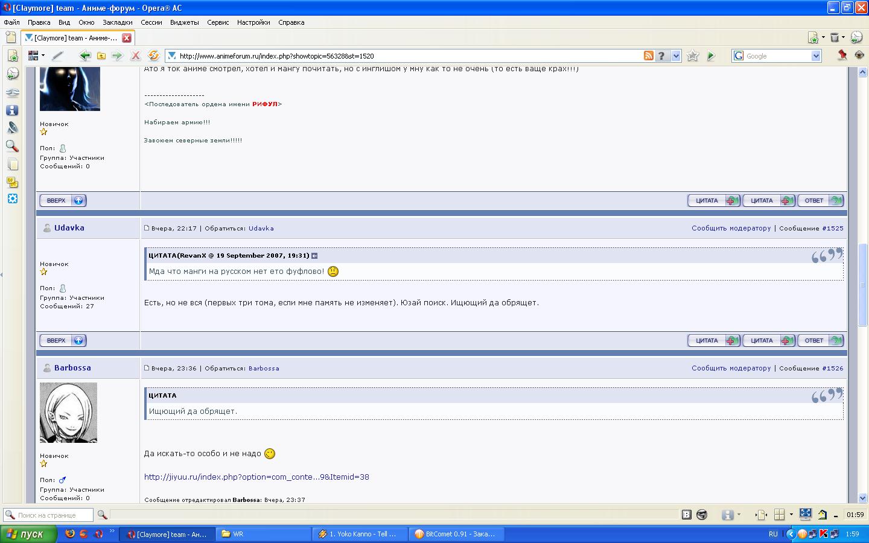Click ОТВЕТ button under first post
The width and height of the screenshot is (869, 543).
[x=821, y=200]
